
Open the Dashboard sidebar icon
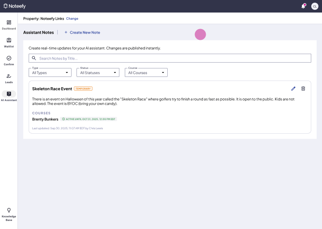coord(9,22)
